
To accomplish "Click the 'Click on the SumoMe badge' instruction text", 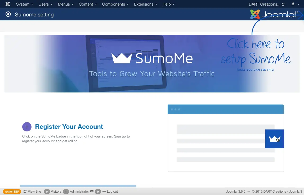I will pos(76,139).
